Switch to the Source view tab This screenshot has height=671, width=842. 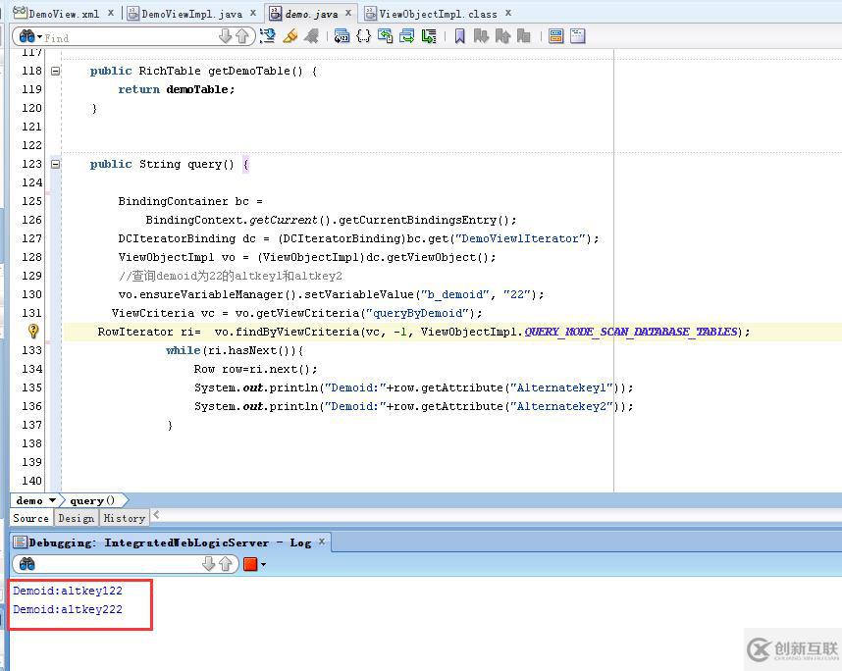click(x=31, y=518)
